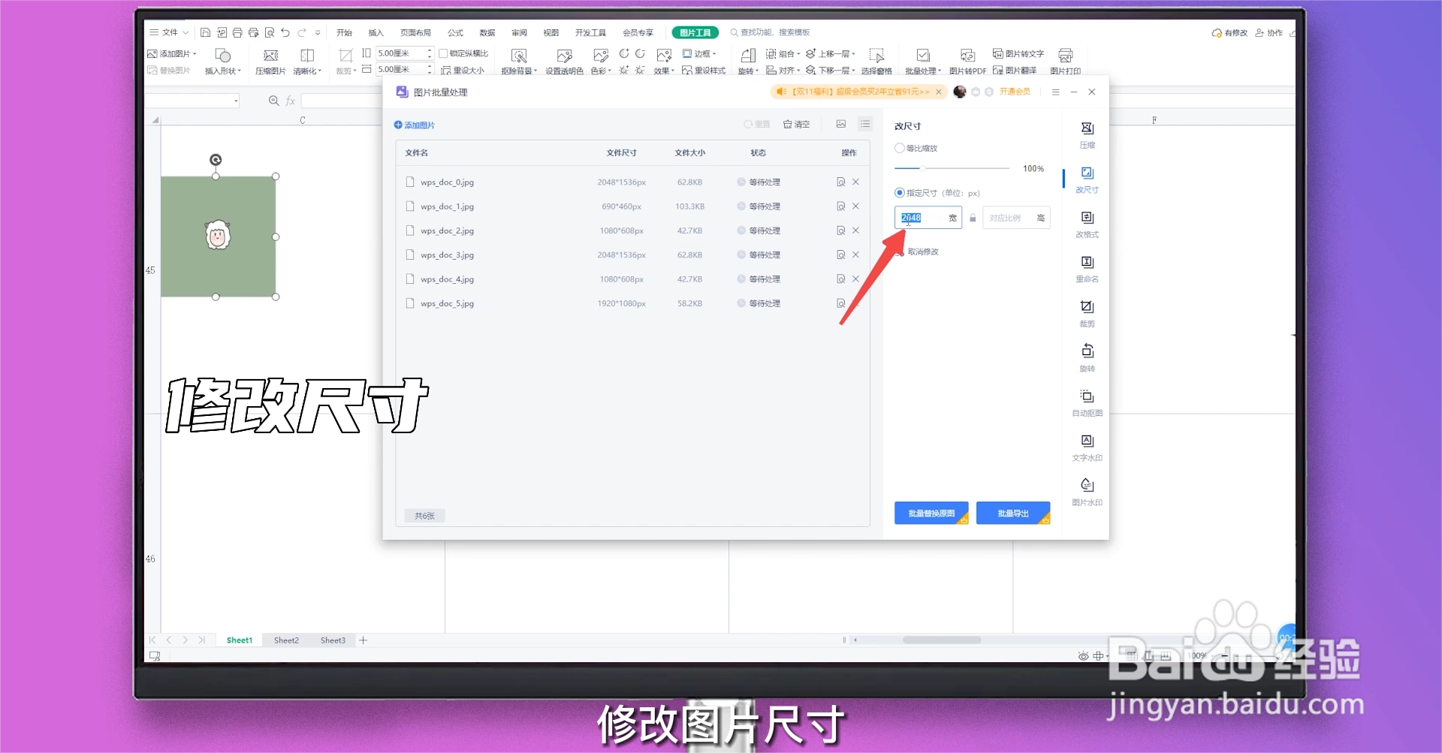Increase the upper 5.00厘米 stepper value
1442x753 pixels.
pyautogui.click(x=430, y=50)
